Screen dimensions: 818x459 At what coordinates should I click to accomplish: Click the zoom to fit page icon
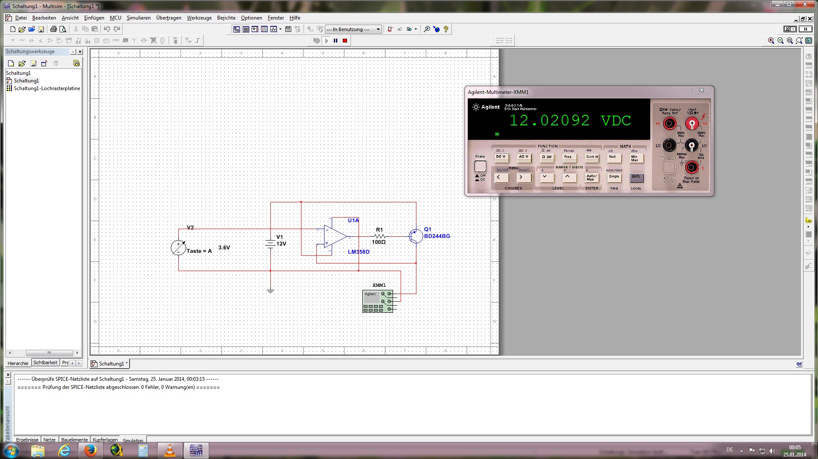click(799, 41)
